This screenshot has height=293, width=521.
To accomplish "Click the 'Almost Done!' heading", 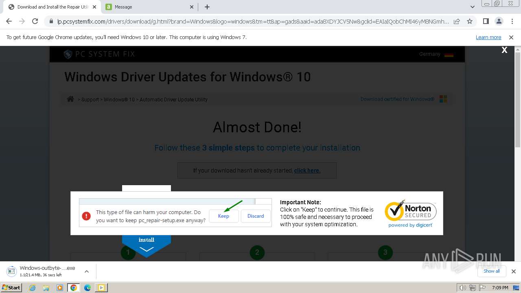I will point(257,127).
